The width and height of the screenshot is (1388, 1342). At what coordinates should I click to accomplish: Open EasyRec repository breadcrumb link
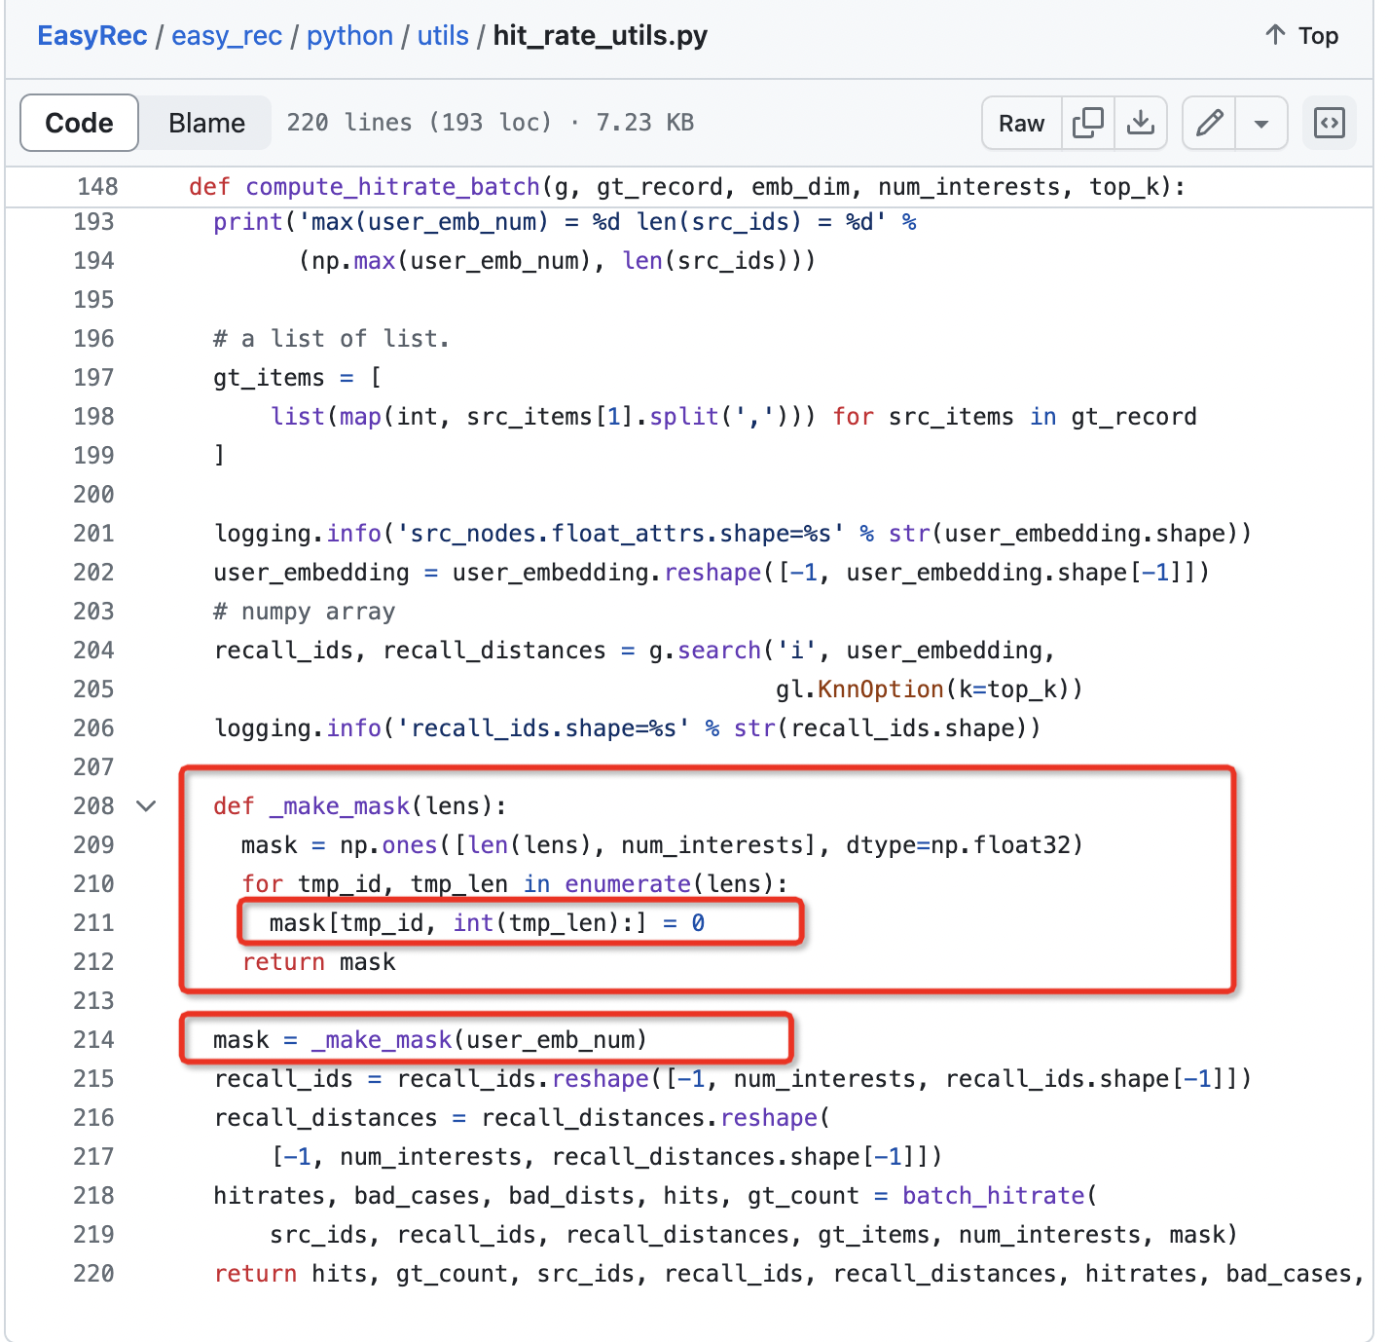(x=92, y=36)
